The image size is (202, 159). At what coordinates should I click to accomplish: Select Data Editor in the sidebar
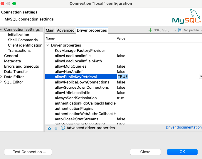tap(14, 77)
